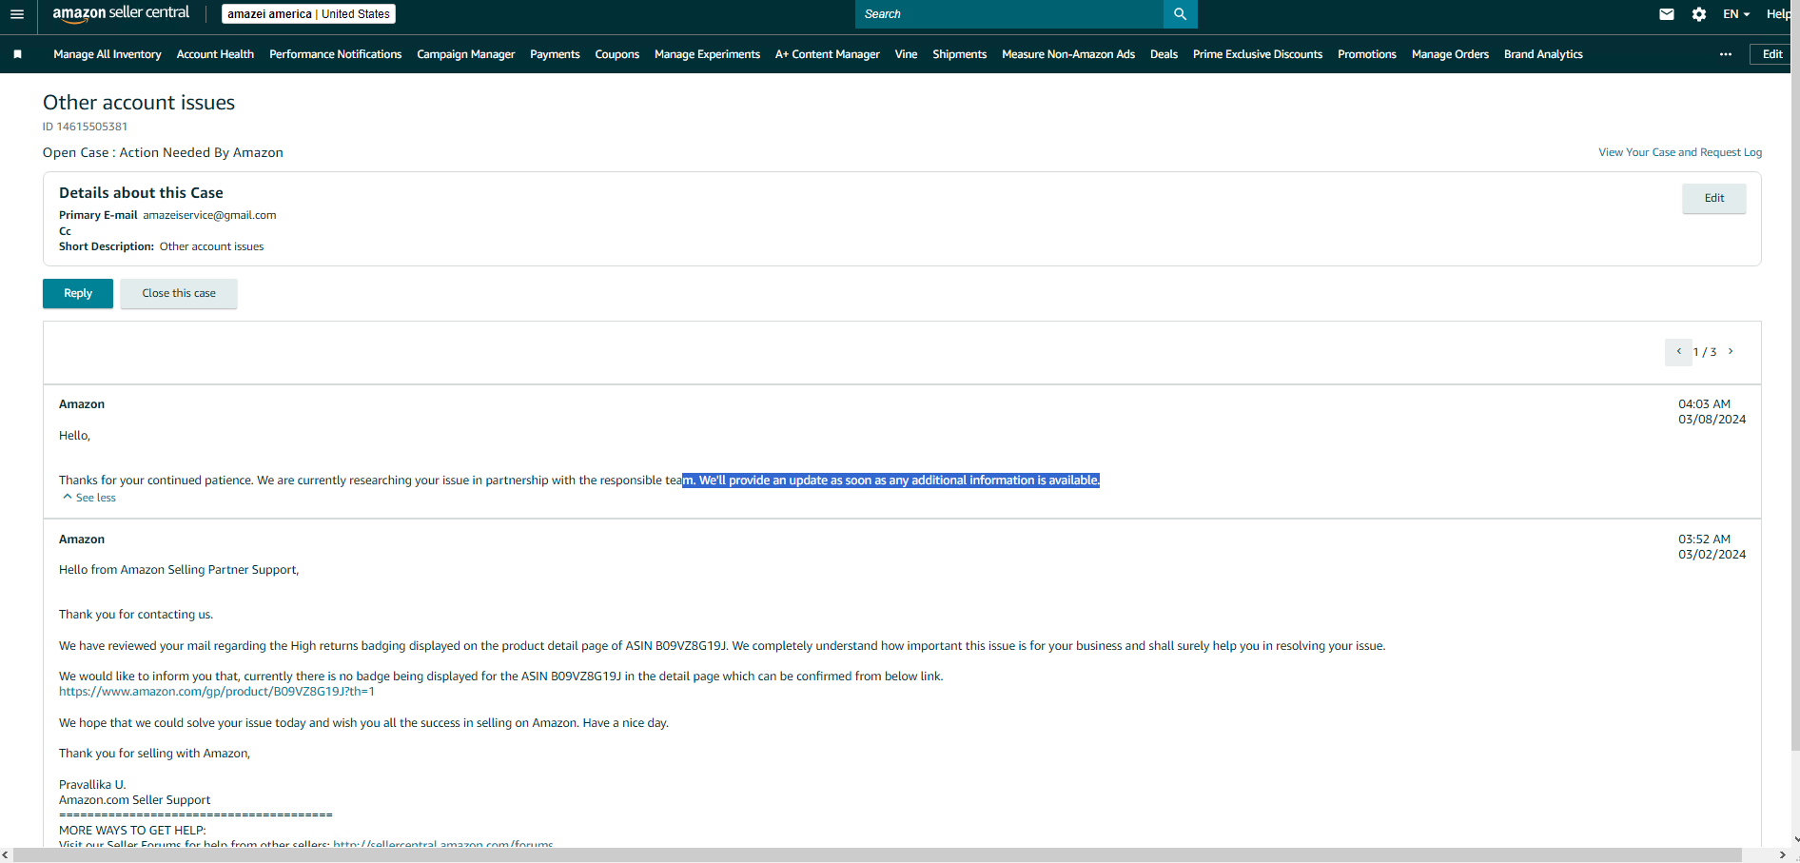The image size is (1800, 863).
Task: Open Brand Analytics
Action: tap(1543, 54)
